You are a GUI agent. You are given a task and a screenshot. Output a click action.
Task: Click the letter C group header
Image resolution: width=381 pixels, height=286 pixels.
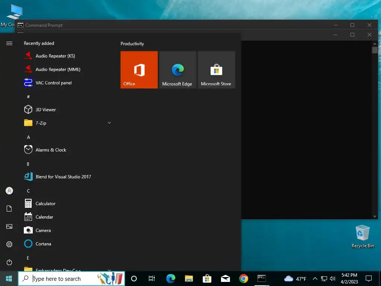28,191
